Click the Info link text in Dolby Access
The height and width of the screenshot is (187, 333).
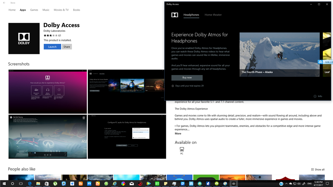click(320, 96)
